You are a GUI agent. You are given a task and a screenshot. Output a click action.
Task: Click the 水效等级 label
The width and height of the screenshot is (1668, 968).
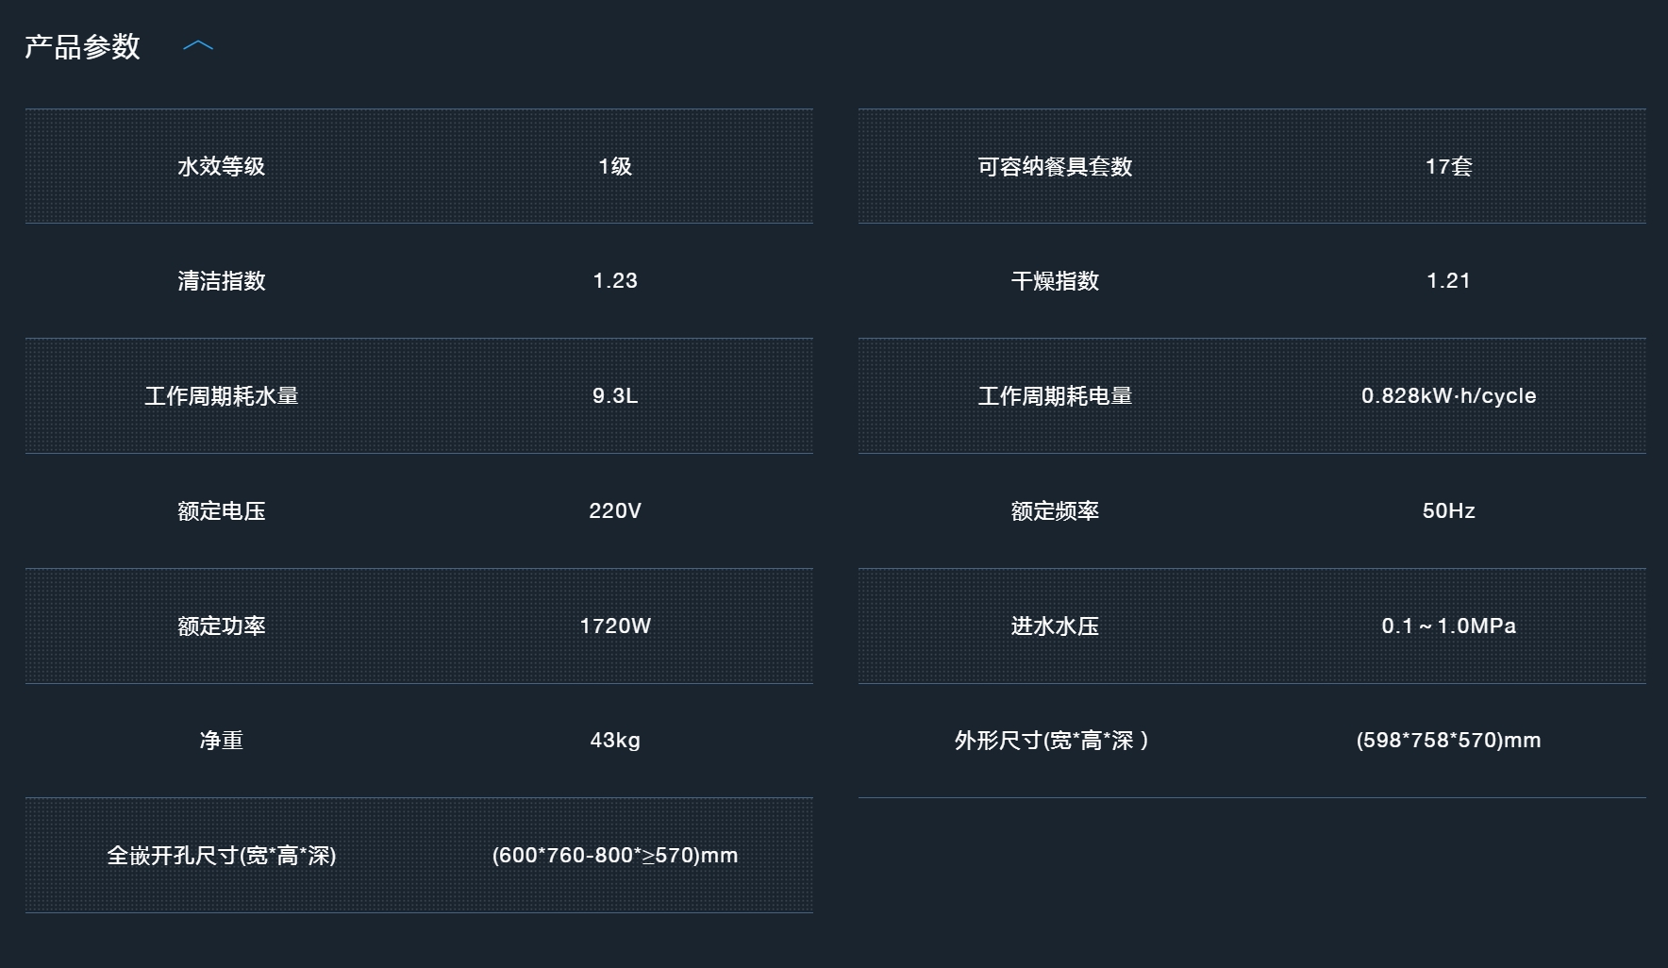(x=222, y=167)
